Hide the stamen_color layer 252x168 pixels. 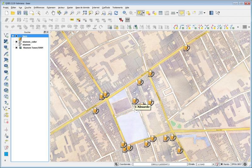point(16,42)
